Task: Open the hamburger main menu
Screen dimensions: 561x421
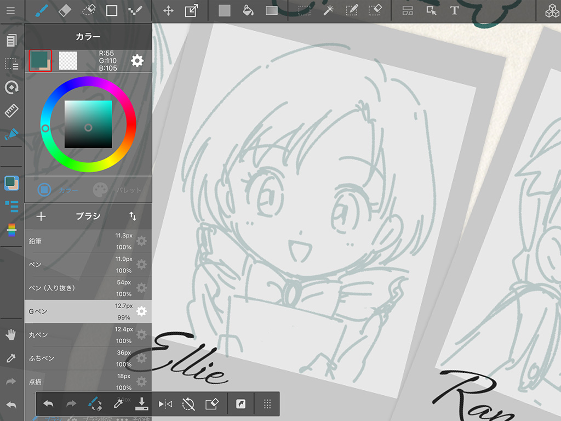Action: [11, 11]
